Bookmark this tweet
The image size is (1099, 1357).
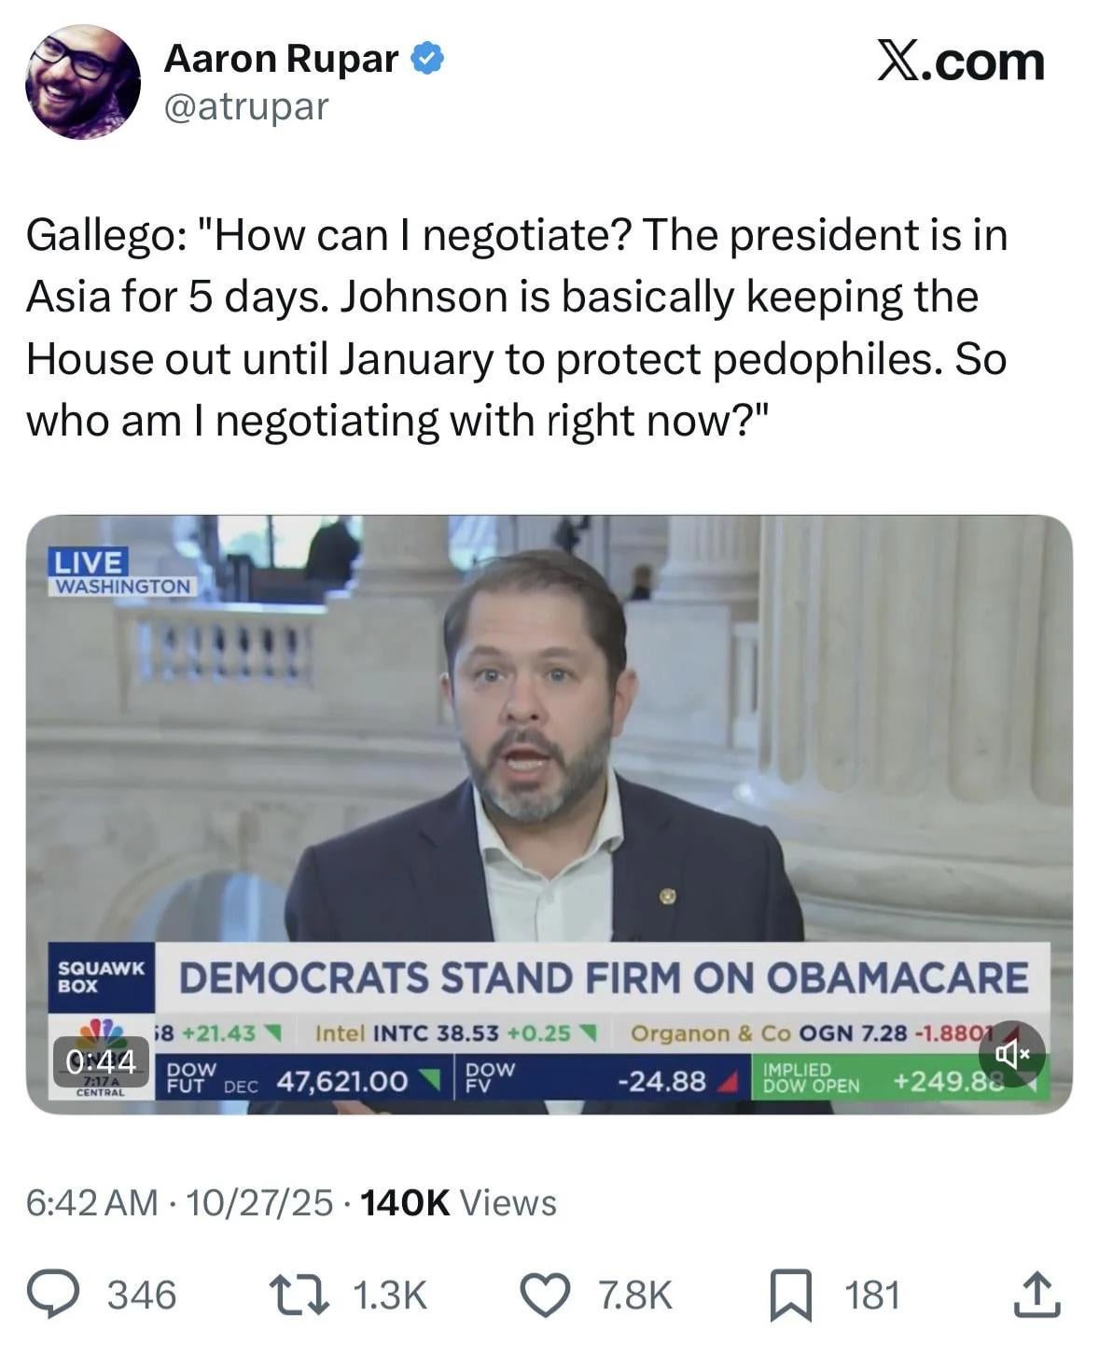point(789,1296)
